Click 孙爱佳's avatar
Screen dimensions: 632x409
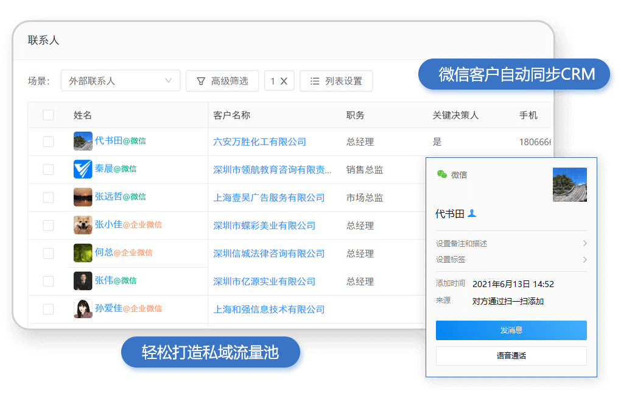click(83, 308)
